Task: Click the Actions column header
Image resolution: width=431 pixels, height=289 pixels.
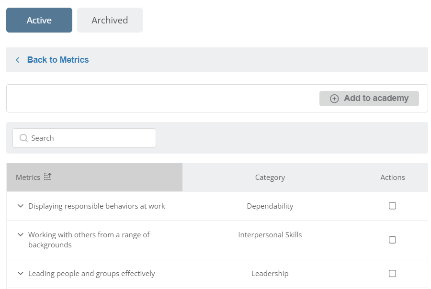Action: [393, 178]
